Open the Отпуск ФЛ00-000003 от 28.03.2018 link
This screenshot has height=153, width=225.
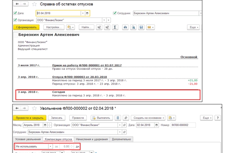79,77
